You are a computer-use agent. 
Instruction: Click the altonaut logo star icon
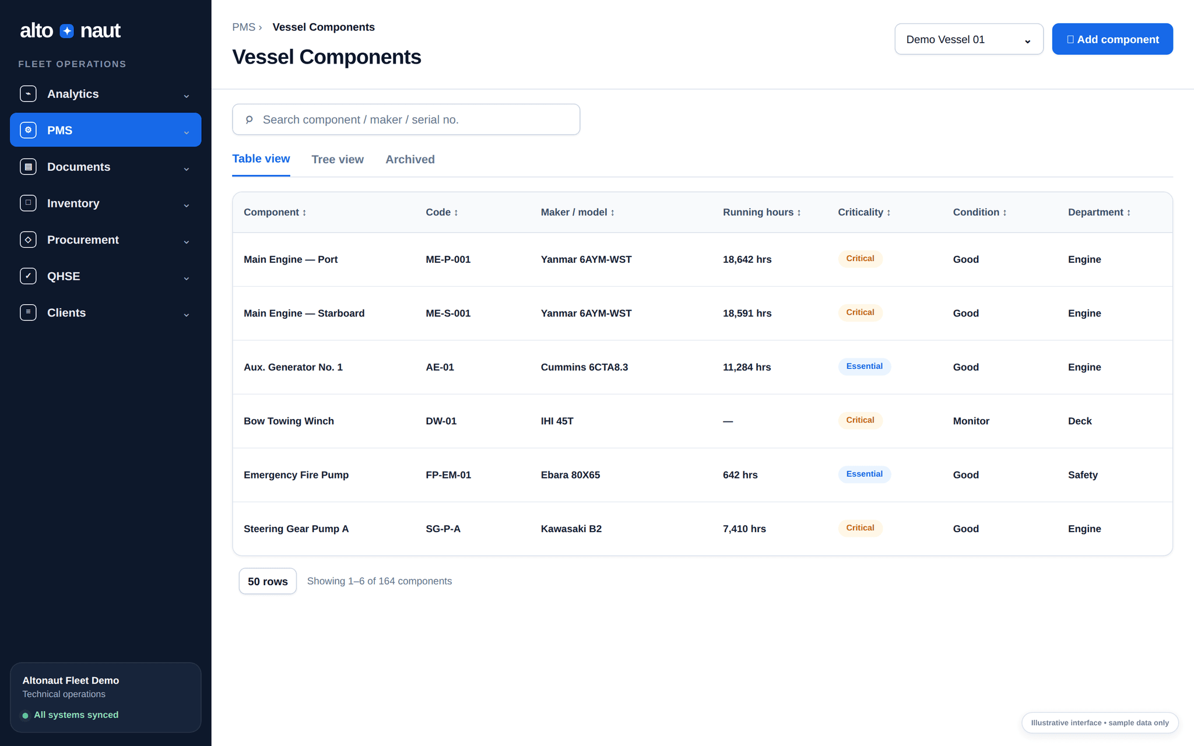coord(67,31)
